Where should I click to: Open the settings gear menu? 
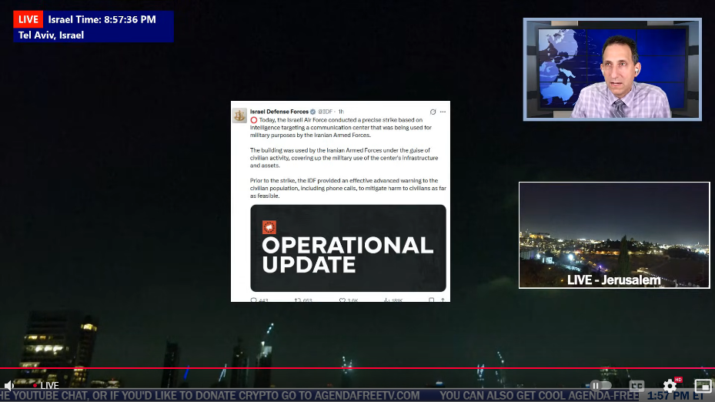tap(670, 386)
